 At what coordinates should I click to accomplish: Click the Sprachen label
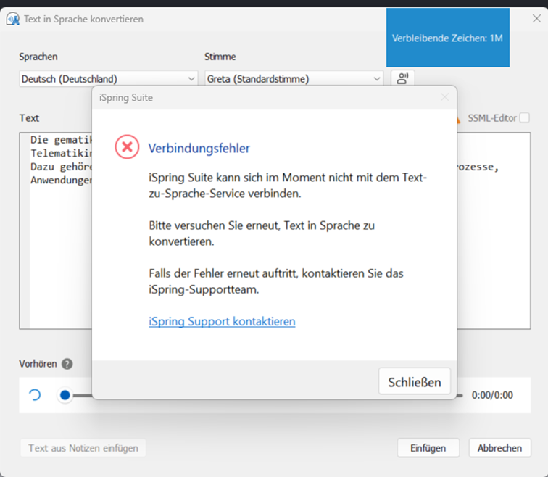(38, 57)
